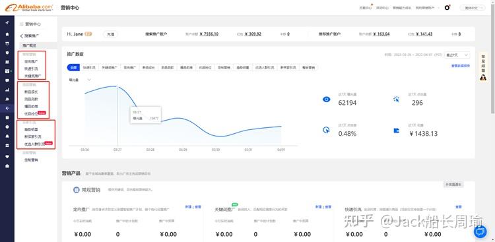495x242 pixels.
Task: Open the blue chat bubble support button
Action: 480,232
